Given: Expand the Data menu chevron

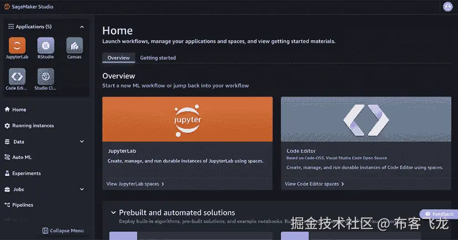Looking at the screenshot, I should tap(82, 142).
